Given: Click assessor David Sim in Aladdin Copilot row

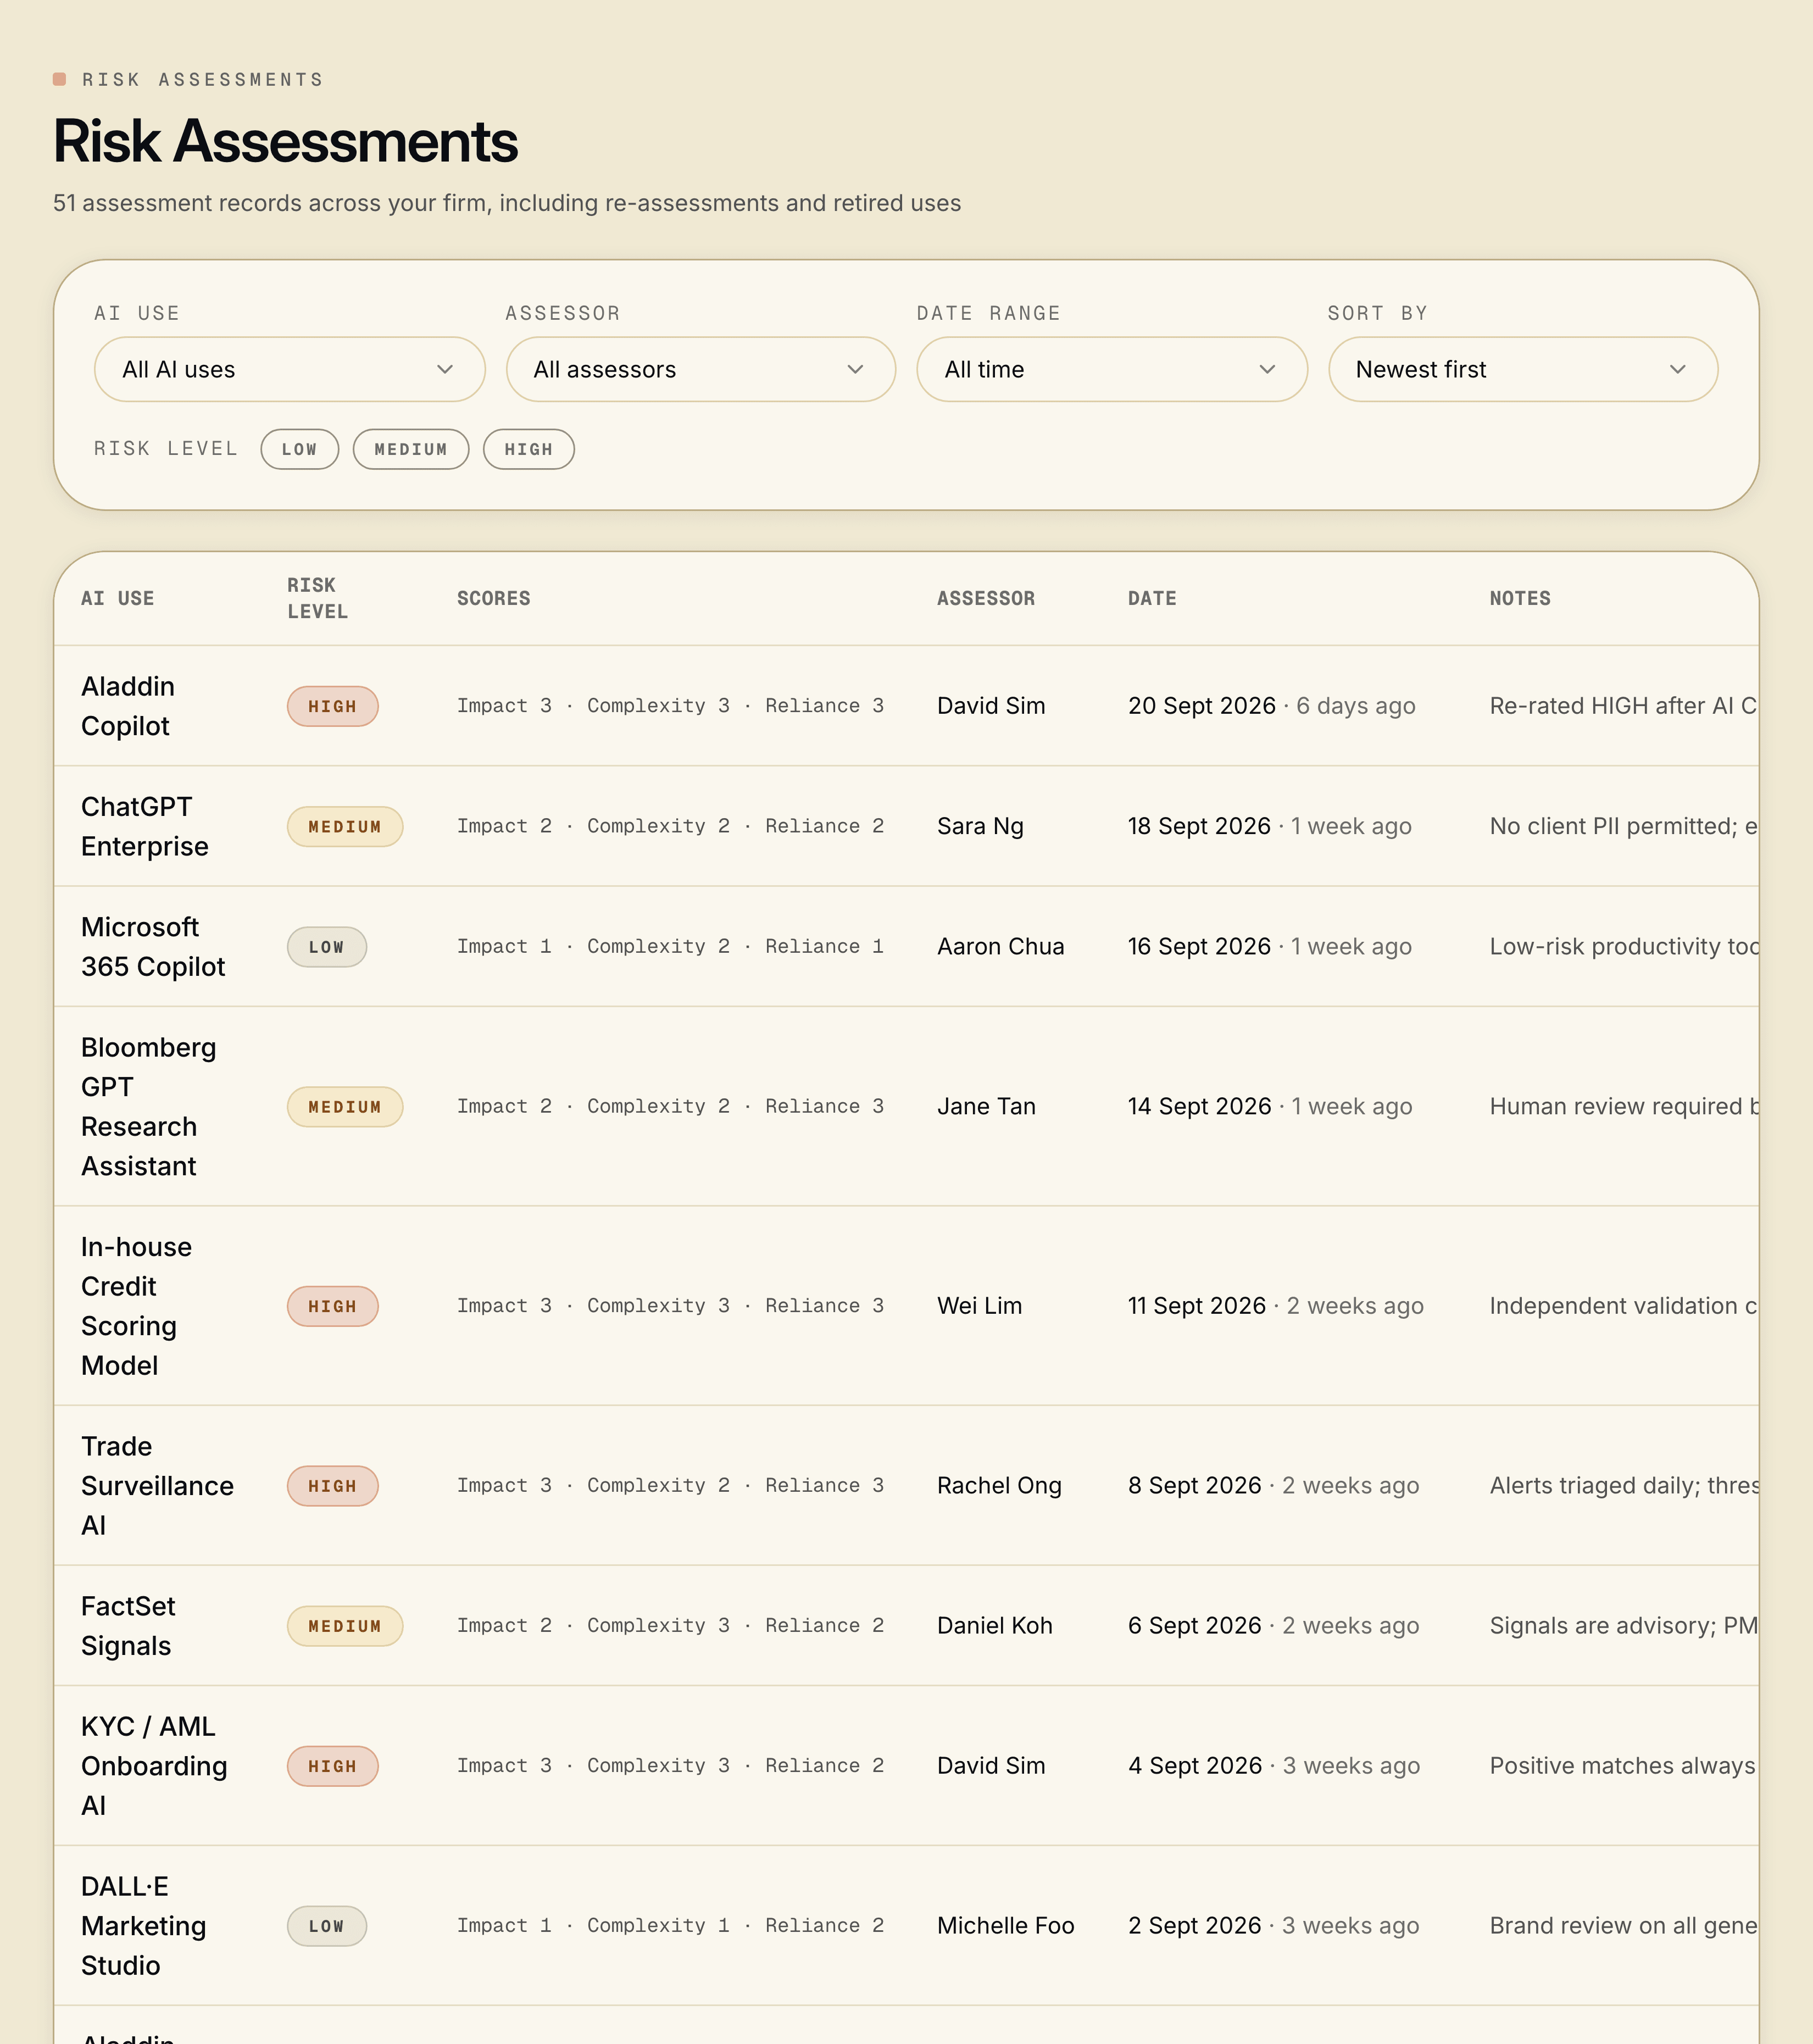Looking at the screenshot, I should (x=991, y=706).
